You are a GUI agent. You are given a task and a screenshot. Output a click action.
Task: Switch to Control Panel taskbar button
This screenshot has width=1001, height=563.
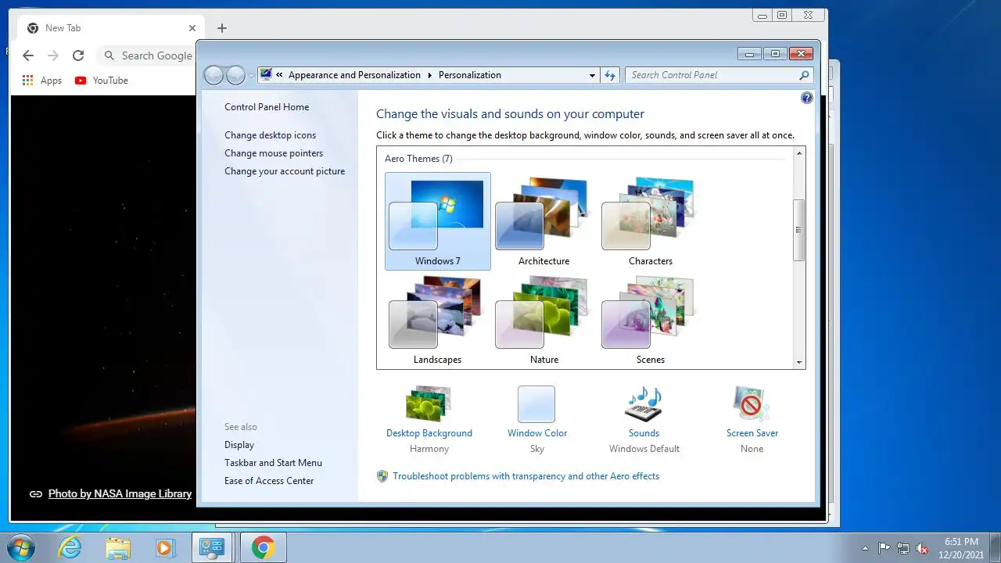coord(213,547)
